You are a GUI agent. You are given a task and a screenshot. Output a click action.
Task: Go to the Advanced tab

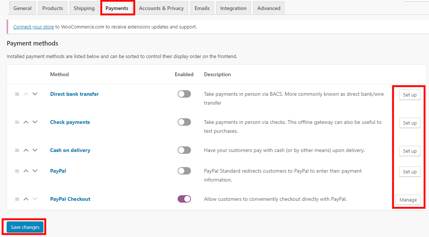pyautogui.click(x=269, y=8)
